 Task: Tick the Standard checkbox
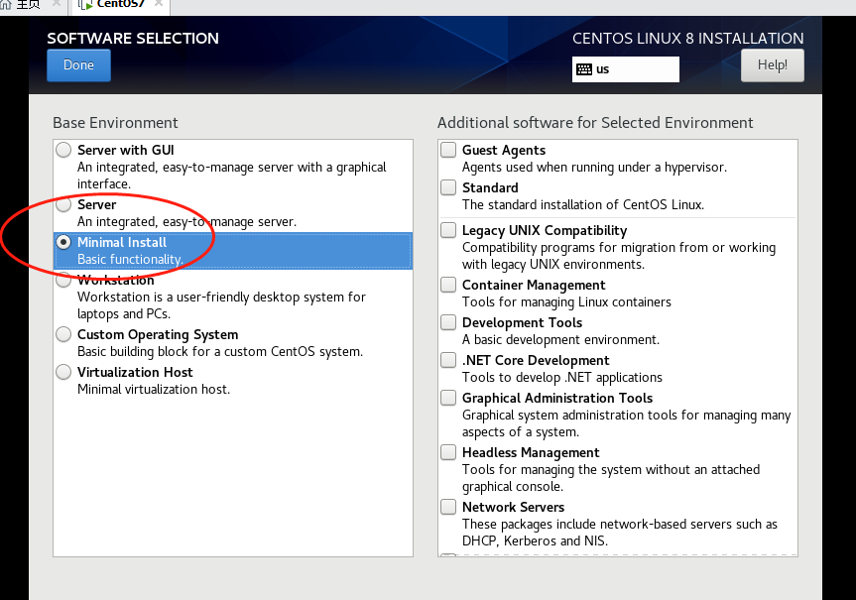[448, 187]
